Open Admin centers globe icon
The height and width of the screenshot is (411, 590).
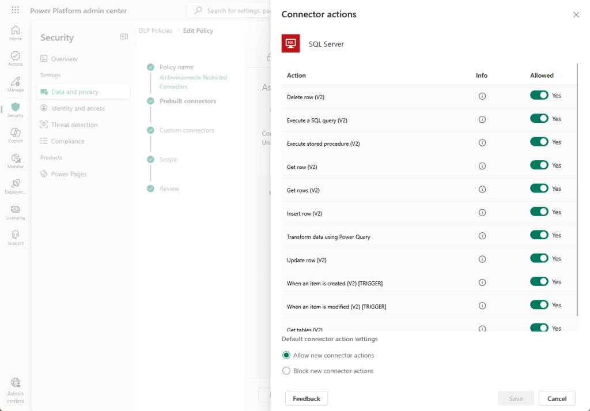[16, 382]
